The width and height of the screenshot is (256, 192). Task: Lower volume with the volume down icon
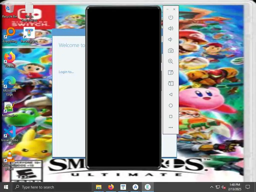[170, 39]
